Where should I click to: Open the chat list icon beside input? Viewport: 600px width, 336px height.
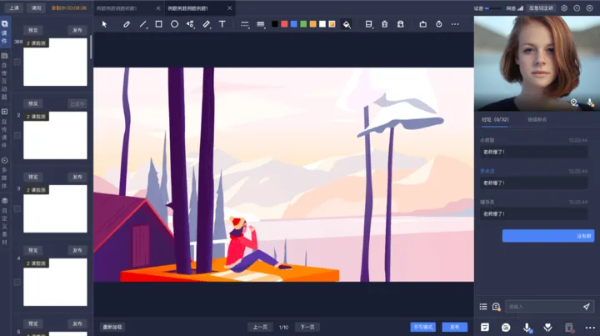pyautogui.click(x=483, y=307)
